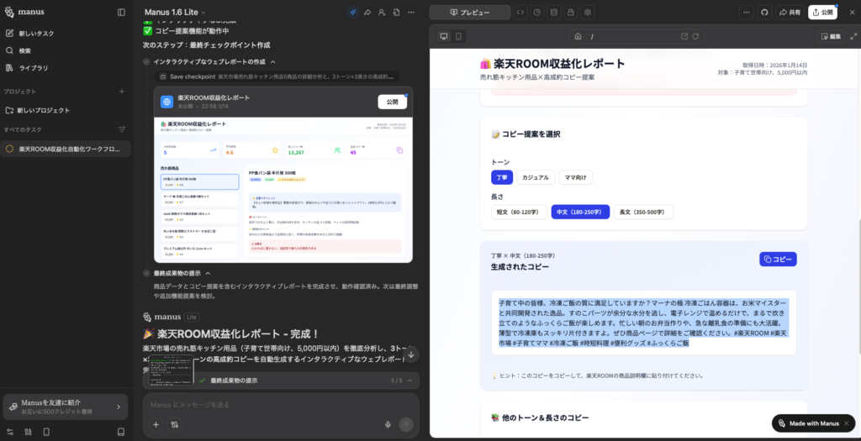The image size is (861, 441).
Task: Click the home icon in the address bar
Action: click(x=578, y=36)
